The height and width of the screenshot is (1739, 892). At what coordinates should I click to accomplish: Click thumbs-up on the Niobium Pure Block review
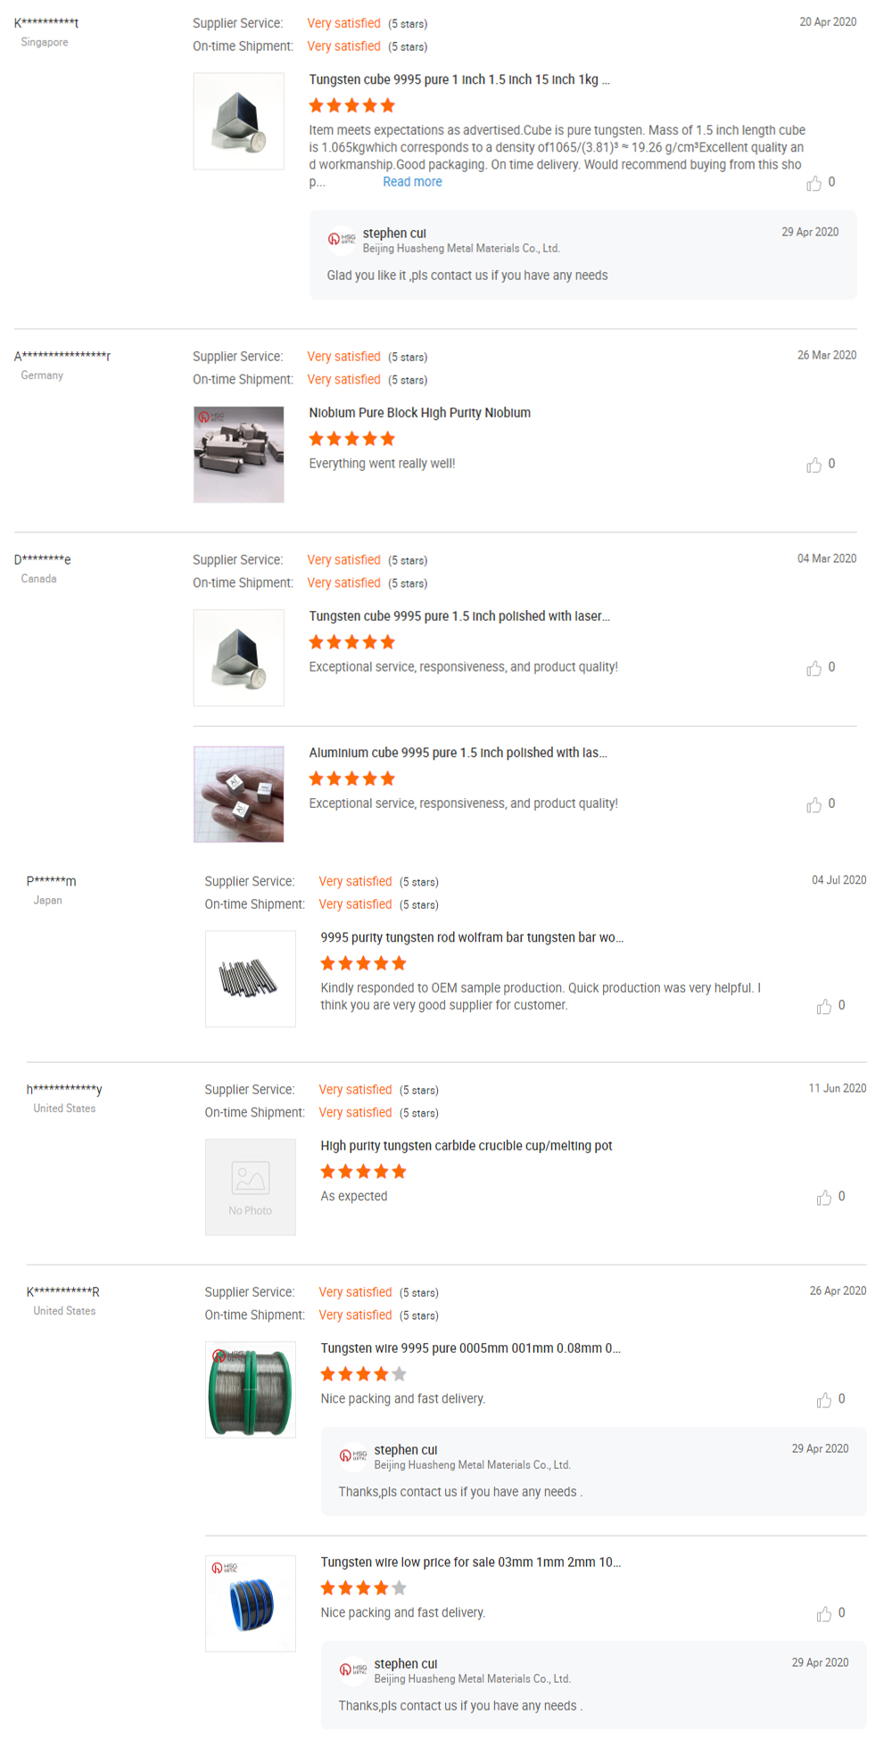814,466
